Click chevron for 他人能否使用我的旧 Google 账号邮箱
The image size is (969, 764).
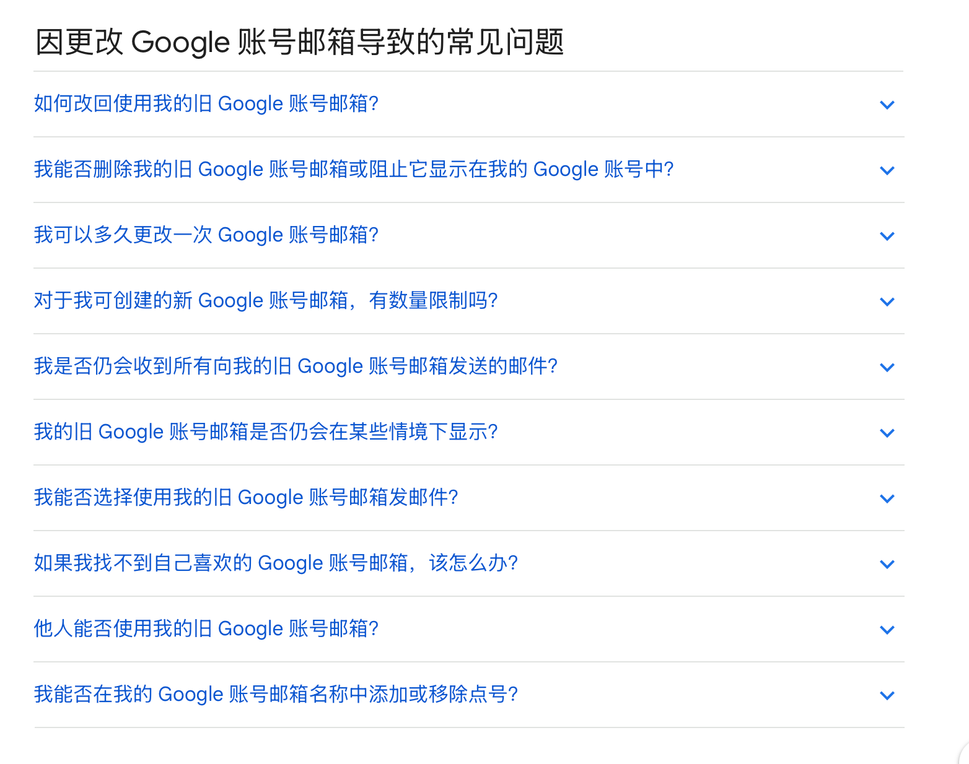pyautogui.click(x=887, y=630)
